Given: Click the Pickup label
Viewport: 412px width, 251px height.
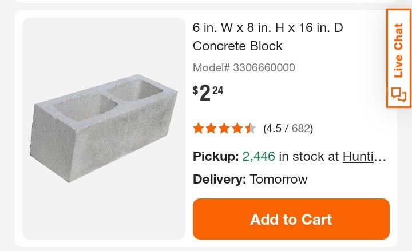Looking at the screenshot, I should click(x=216, y=156).
